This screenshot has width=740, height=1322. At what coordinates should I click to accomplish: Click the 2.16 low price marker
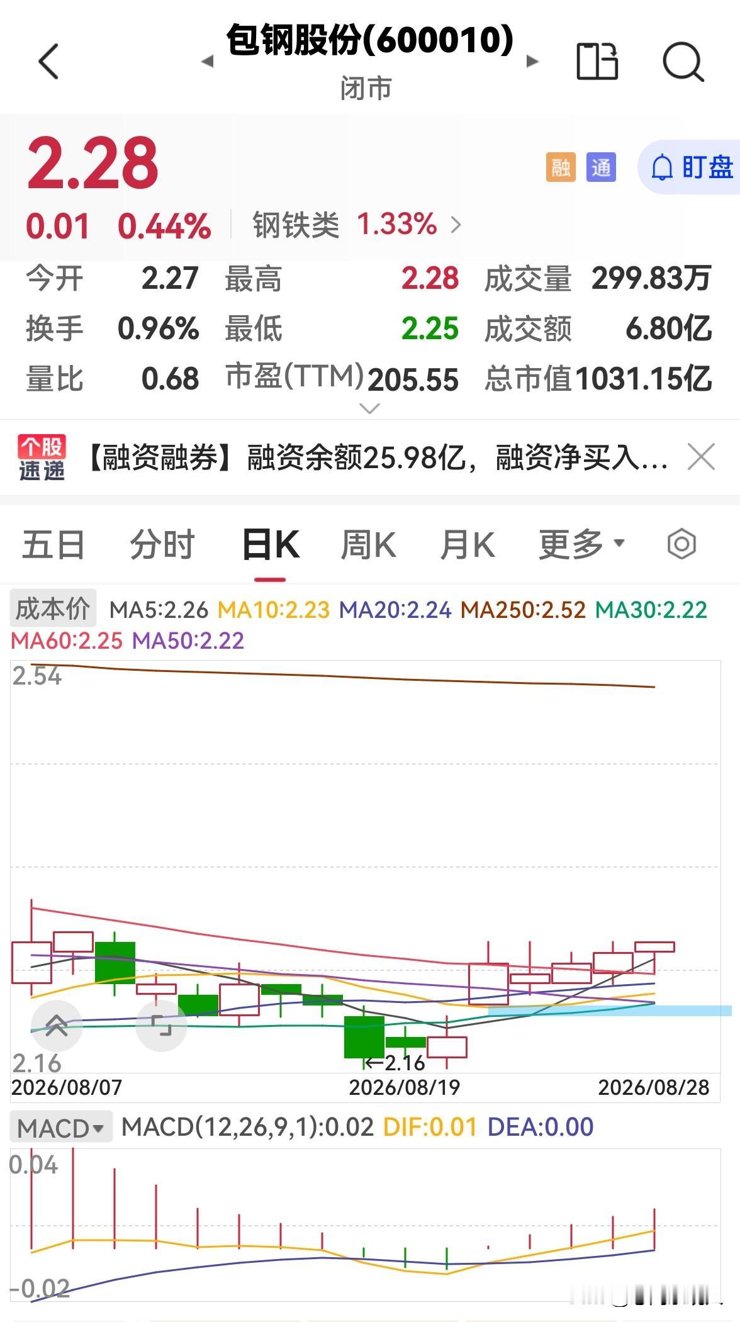click(x=396, y=1063)
